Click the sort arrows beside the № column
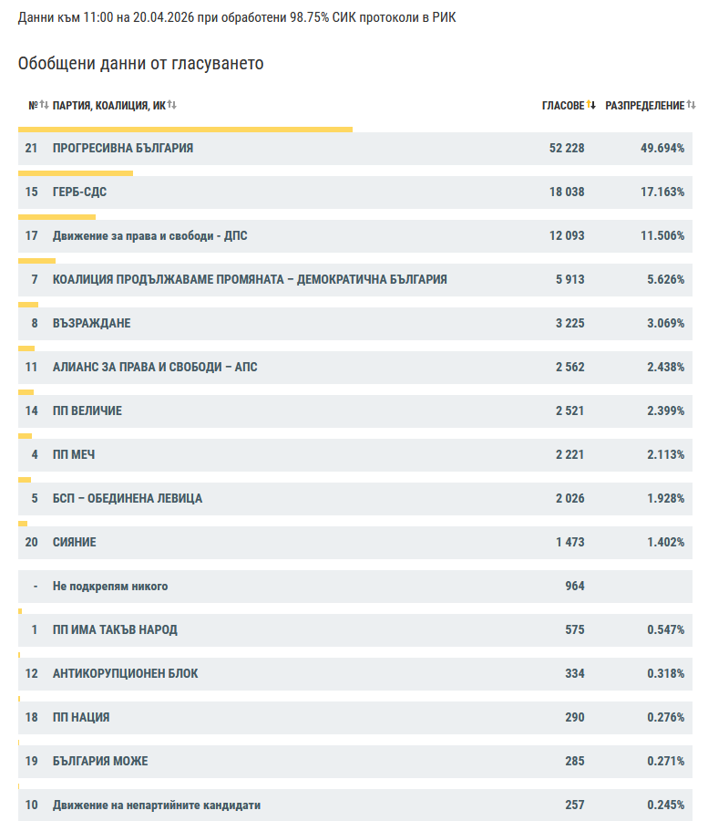708x821 pixels. (44, 106)
